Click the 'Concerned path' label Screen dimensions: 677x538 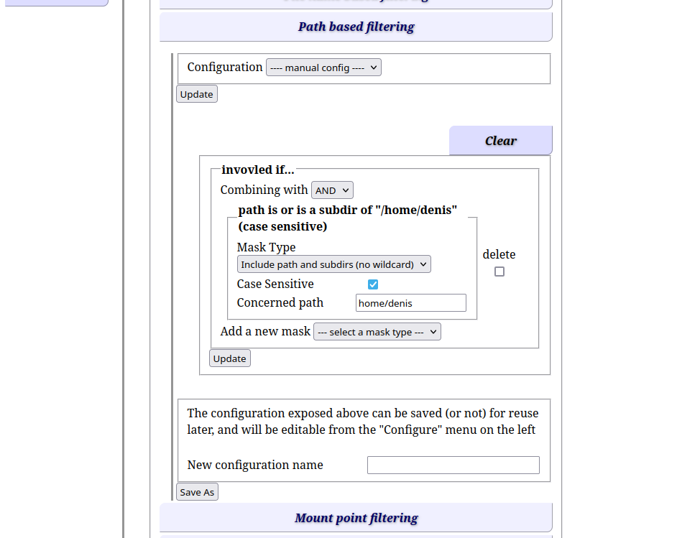coord(280,302)
